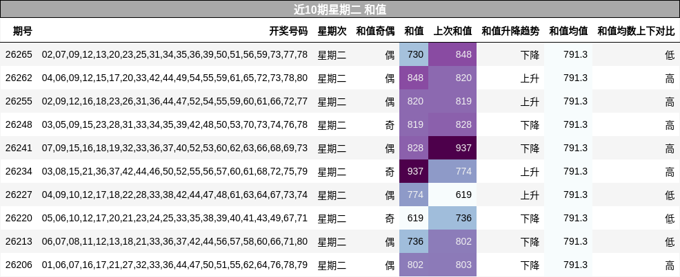This screenshot has width=680, height=277.
Task: Click the 和值升降趋势 column header
Action: click(510, 31)
